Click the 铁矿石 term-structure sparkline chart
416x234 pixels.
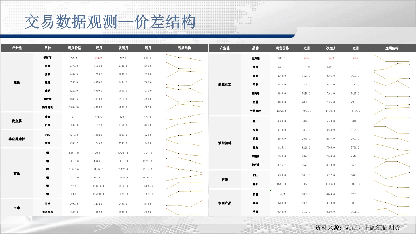click(x=184, y=57)
